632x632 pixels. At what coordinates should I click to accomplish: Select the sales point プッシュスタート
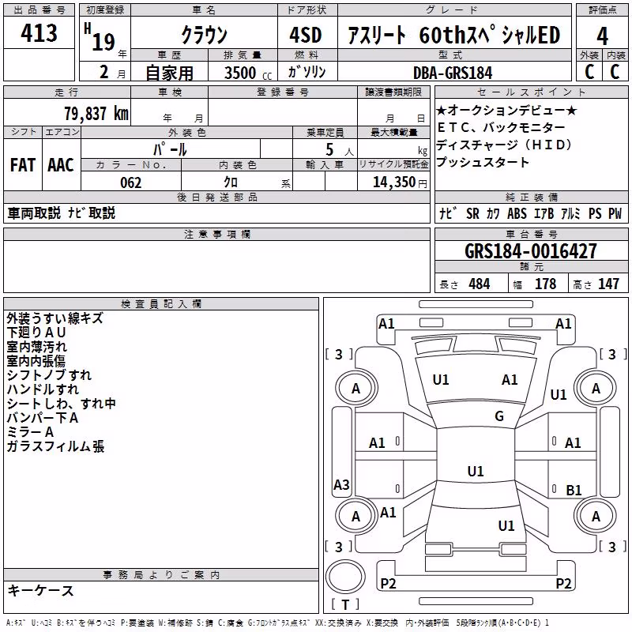coord(483,162)
